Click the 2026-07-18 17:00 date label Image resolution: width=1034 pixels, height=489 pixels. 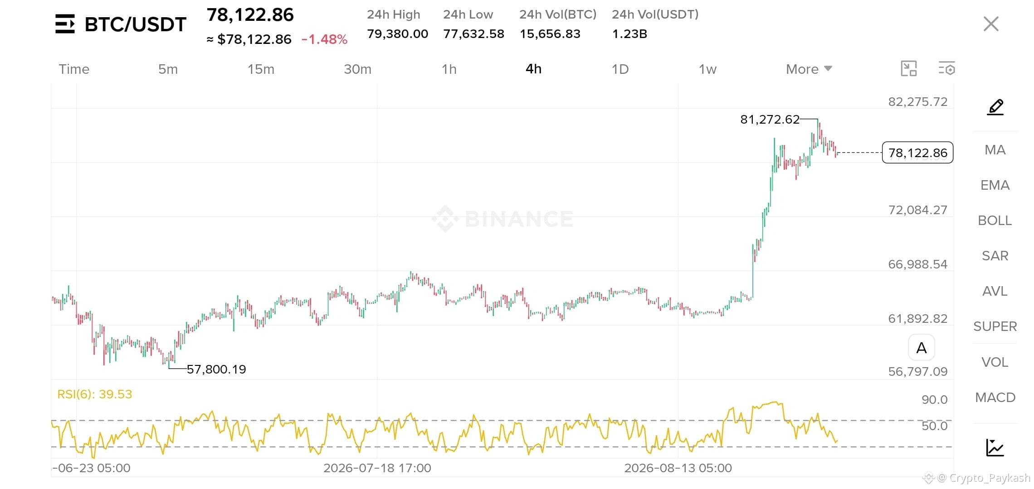(x=377, y=468)
